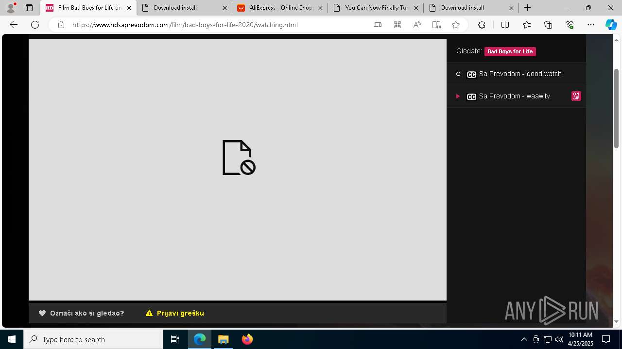Click the scrollbar down arrow
Viewport: 622px width, 349px height.
[x=617, y=321]
